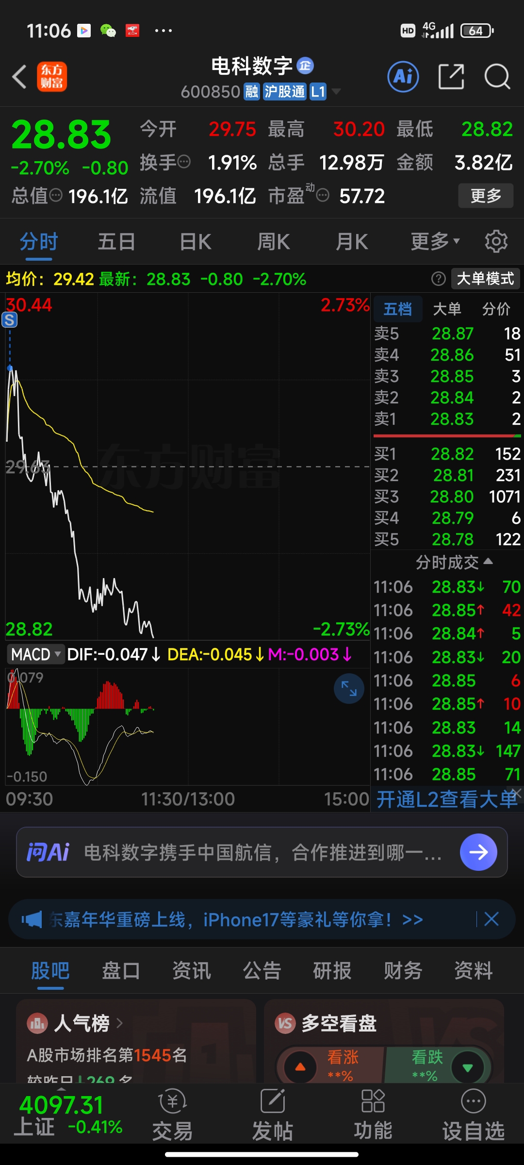524x1165 pixels.
Task: Tap the price chart line area
Action: coord(187,466)
